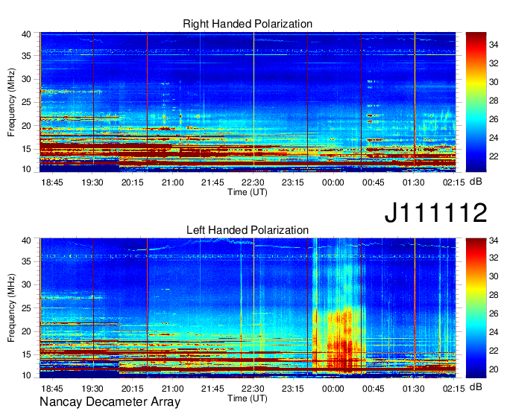Viewport: 507px width, 411px height.
Task: Click the bottom plot color scale bar
Action: 476,308
